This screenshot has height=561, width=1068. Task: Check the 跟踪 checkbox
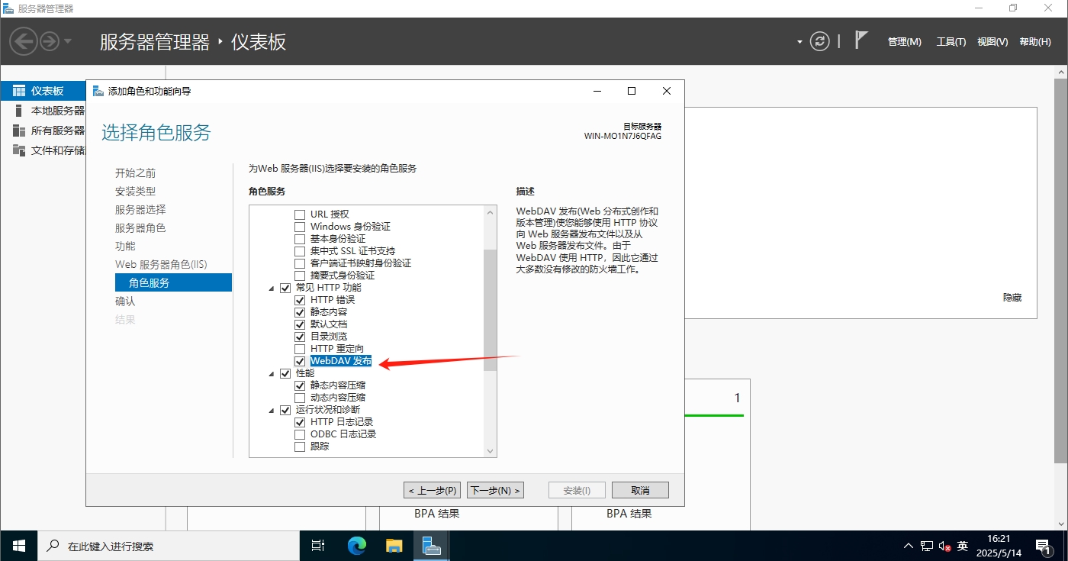click(300, 447)
